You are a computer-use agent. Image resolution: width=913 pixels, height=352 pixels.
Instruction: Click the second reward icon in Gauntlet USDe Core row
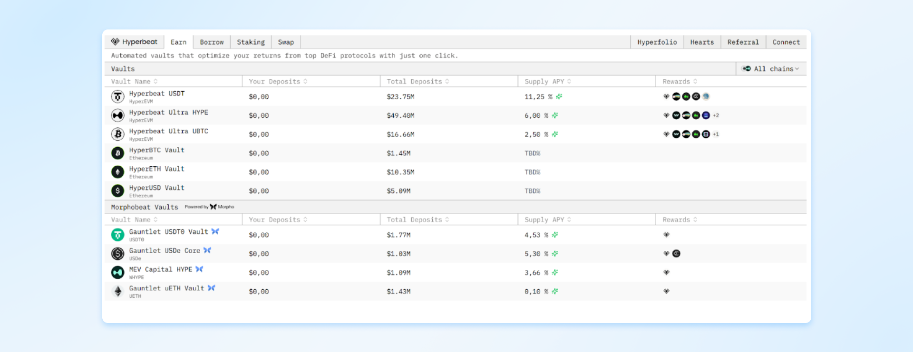click(676, 254)
